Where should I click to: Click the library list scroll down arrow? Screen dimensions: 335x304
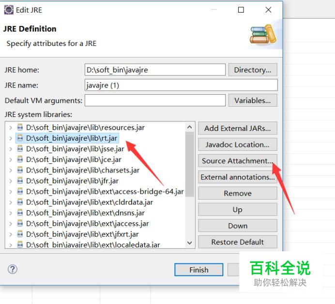pos(189,243)
